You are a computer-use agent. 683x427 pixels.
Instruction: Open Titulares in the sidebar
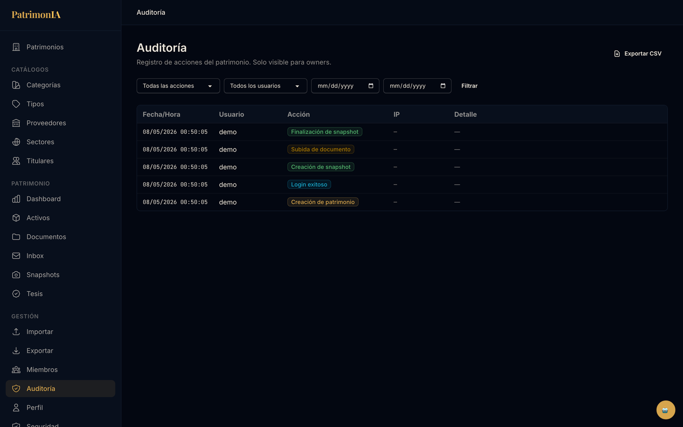coord(60,161)
